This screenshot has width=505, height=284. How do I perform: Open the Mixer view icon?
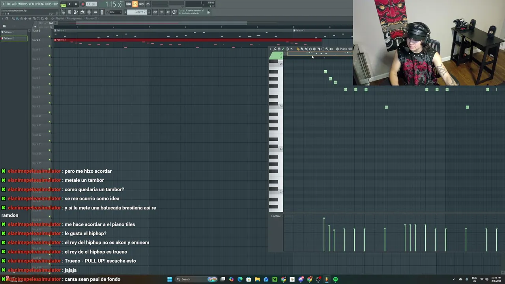click(89, 12)
